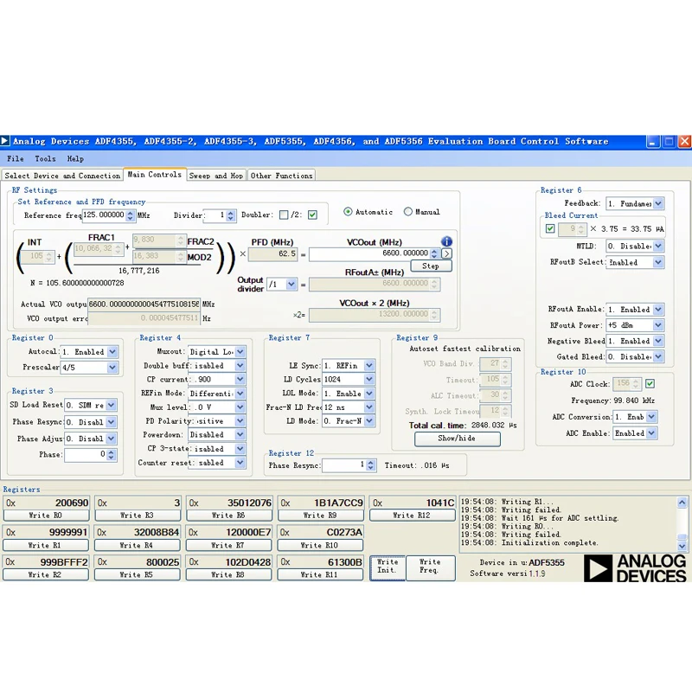
Task: Click the VCOout MHz input field
Action: pos(369,253)
